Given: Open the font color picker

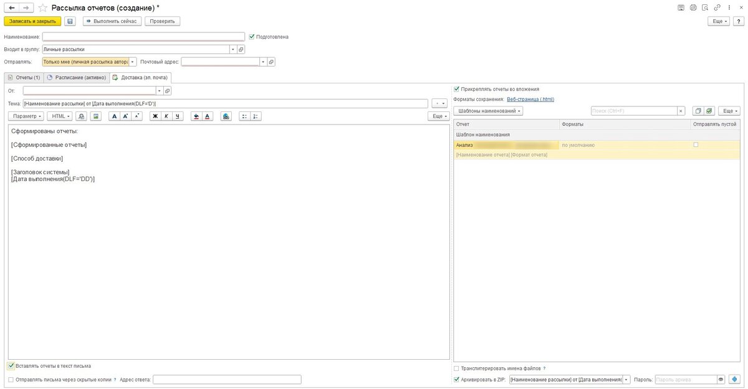Looking at the screenshot, I should pos(208,116).
